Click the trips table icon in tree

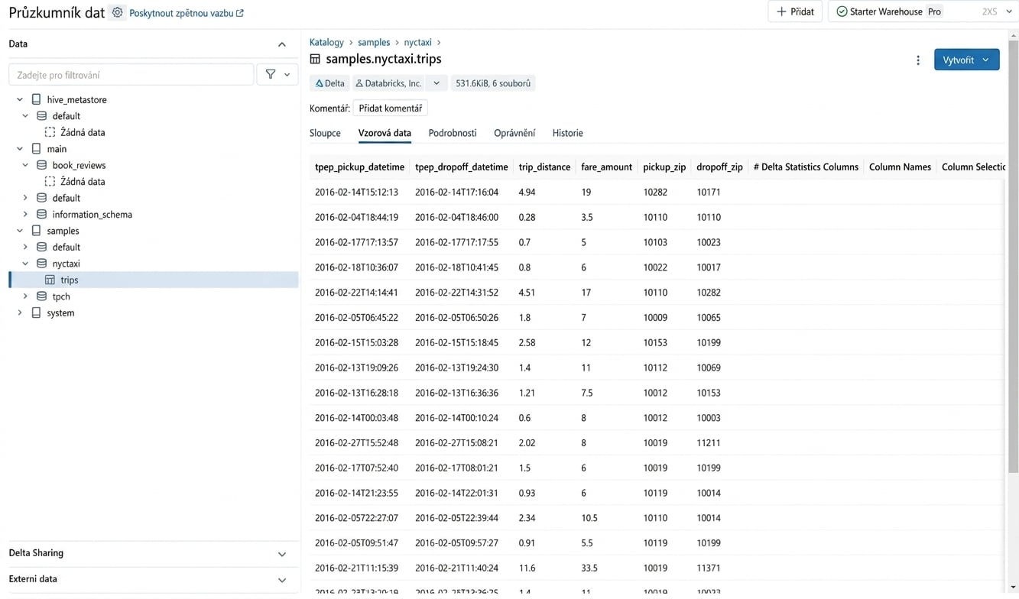pyautogui.click(x=50, y=280)
